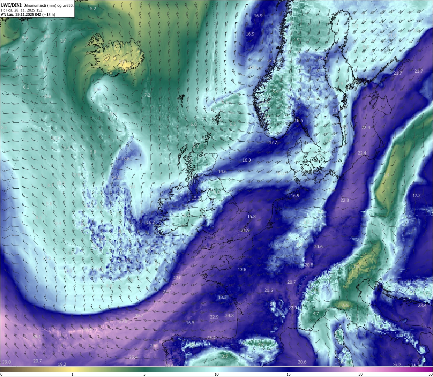
Task: Click the color scale tick labeled 1
Action: point(72,374)
